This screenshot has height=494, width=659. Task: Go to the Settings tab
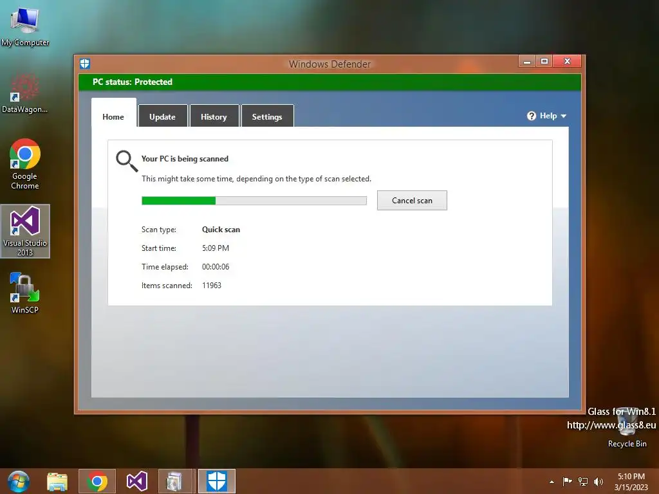point(267,116)
